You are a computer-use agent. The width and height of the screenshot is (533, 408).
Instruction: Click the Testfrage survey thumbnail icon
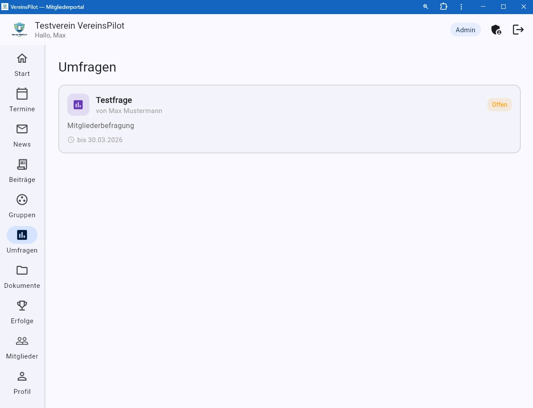[78, 105]
